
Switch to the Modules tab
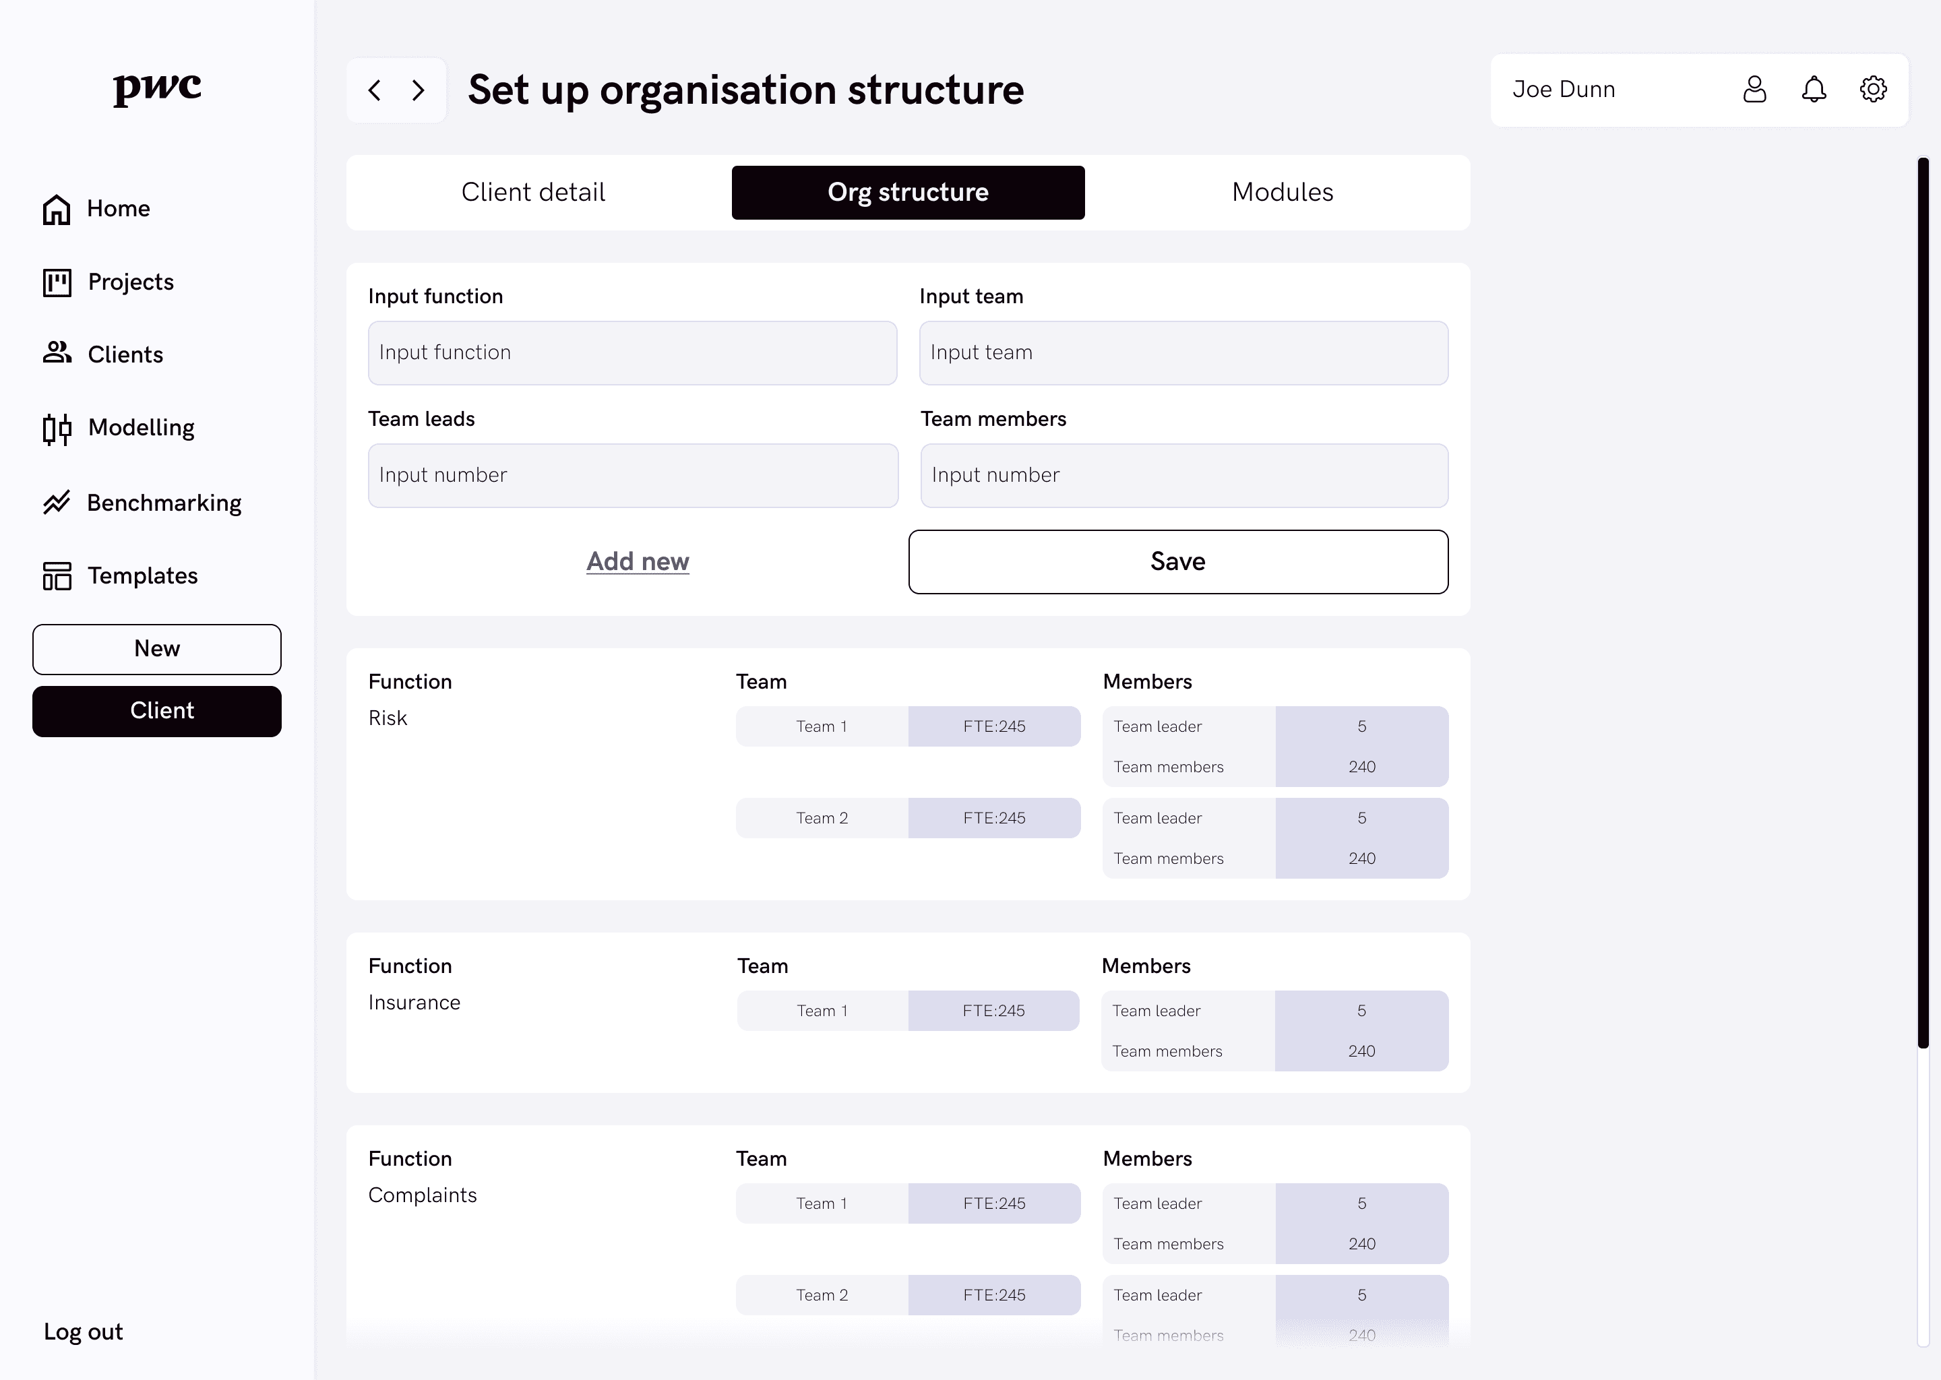point(1282,192)
